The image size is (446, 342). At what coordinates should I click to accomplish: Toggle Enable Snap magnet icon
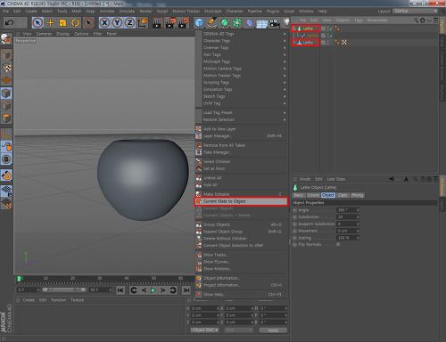[x=6, y=175]
